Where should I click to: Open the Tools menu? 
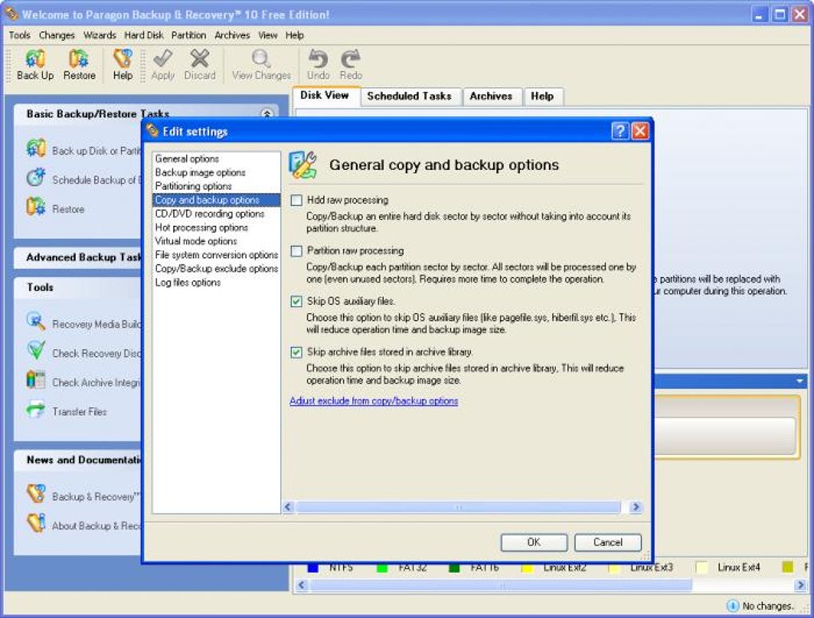click(20, 35)
